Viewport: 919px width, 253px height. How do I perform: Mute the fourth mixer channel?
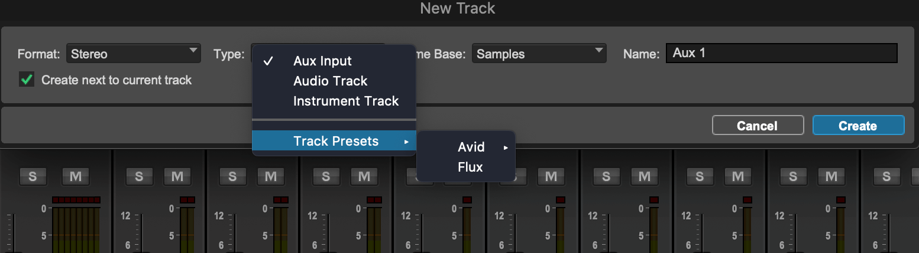tap(364, 176)
